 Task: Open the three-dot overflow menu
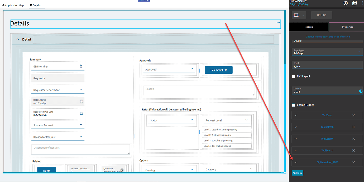(x=362, y=3)
